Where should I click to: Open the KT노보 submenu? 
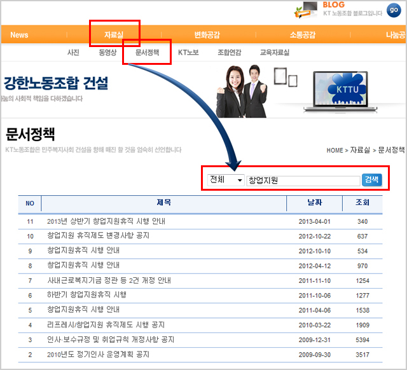[188, 53]
